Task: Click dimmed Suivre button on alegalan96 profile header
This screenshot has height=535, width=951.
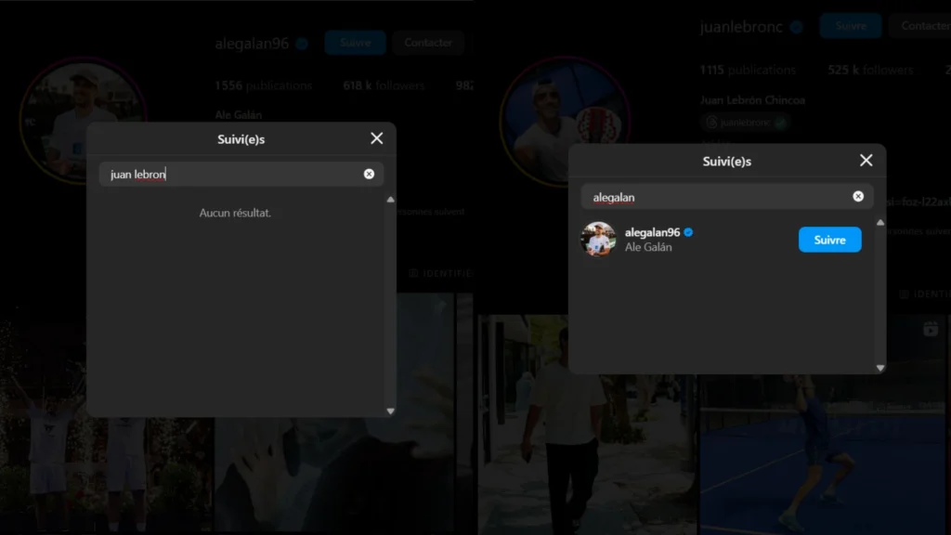Action: pyautogui.click(x=355, y=43)
